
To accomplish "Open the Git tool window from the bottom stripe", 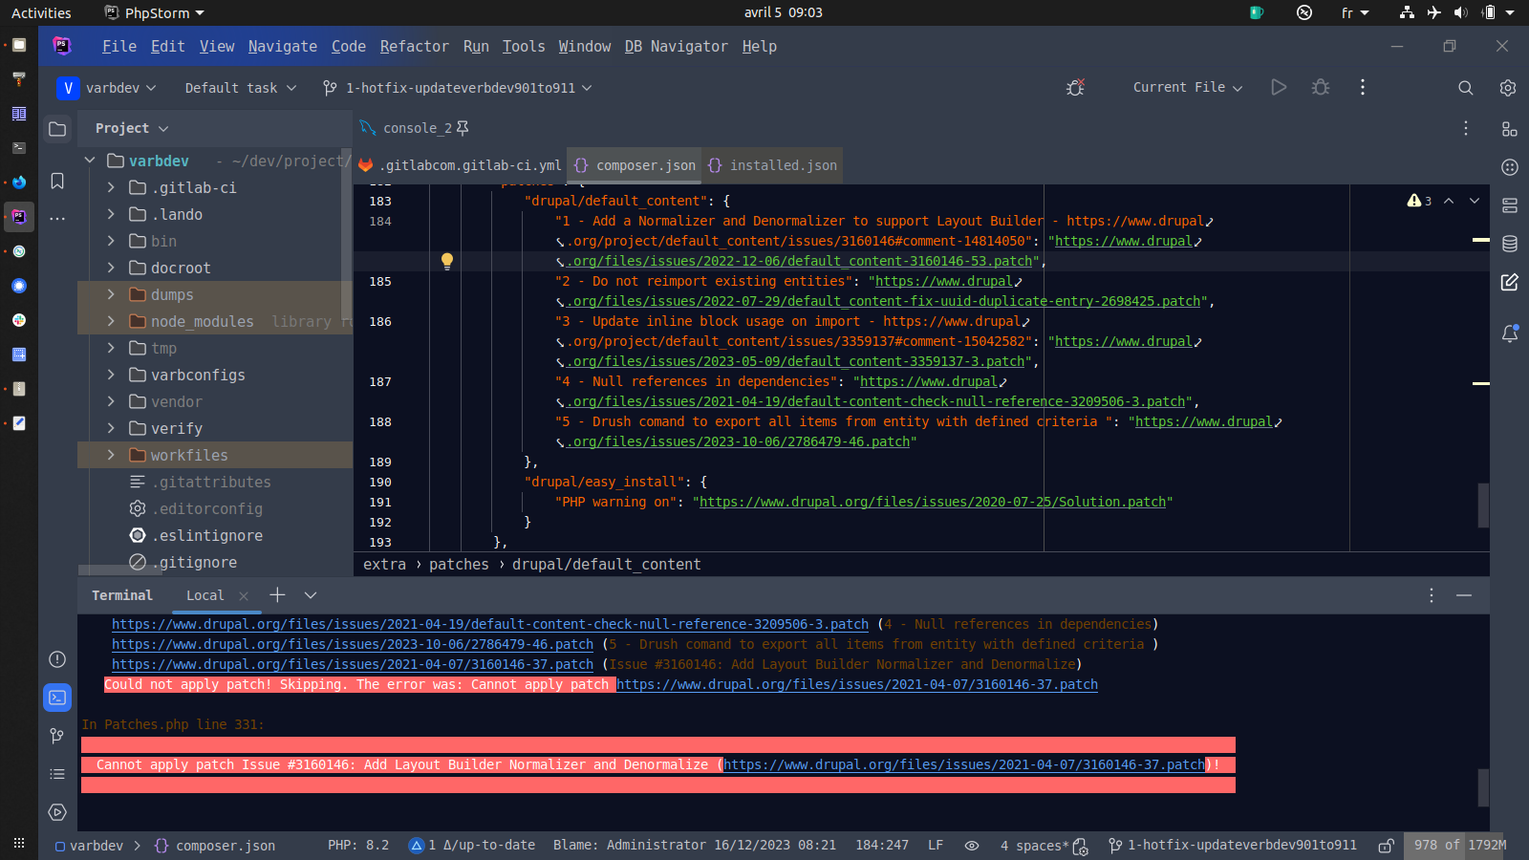I will pyautogui.click(x=56, y=736).
